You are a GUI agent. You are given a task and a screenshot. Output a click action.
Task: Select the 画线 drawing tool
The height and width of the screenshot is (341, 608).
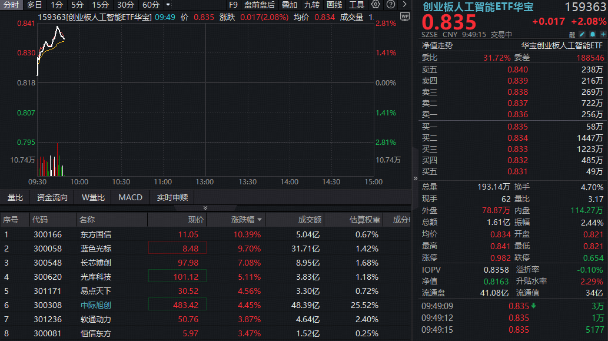(x=334, y=5)
